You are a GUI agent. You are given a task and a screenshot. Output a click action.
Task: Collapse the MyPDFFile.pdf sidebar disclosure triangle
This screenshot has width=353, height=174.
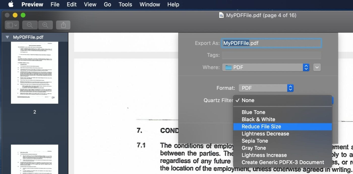(7, 37)
